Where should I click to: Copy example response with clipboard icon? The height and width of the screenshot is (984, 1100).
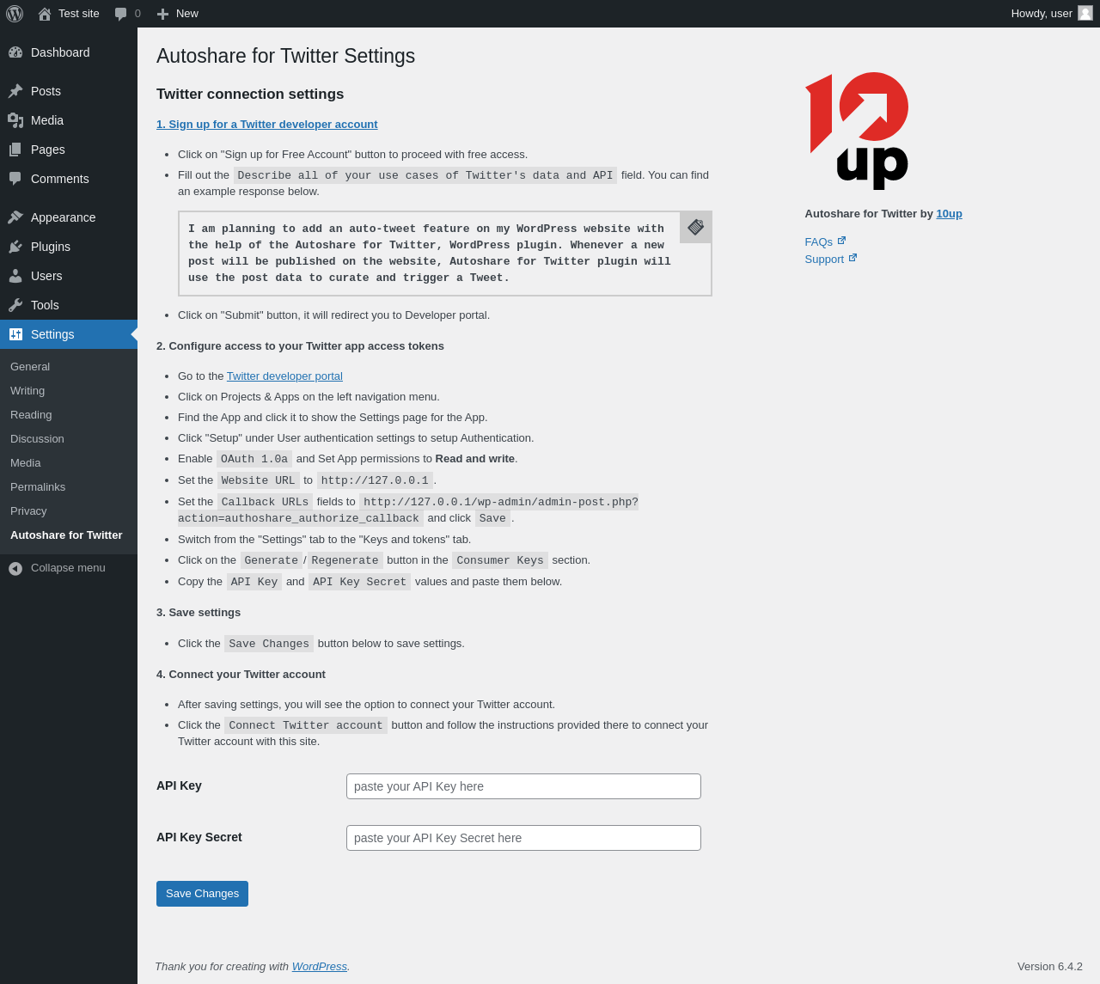coord(696,228)
